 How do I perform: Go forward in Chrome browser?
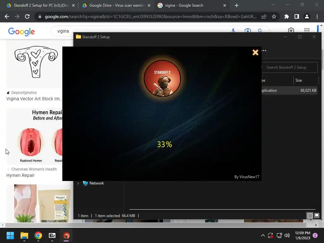[17, 16]
